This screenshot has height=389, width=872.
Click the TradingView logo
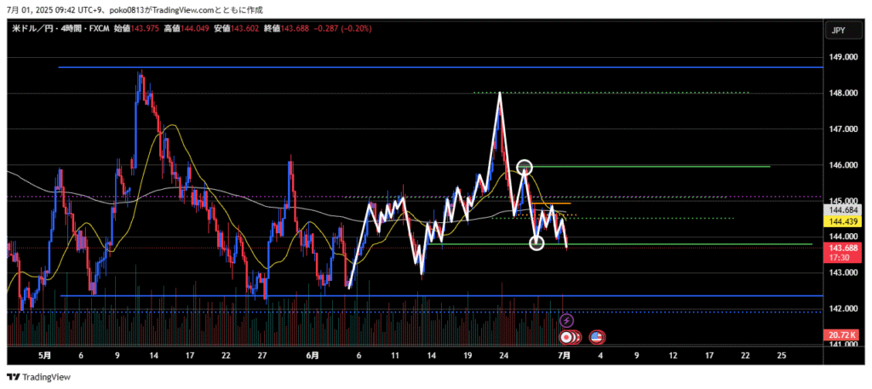tap(39, 377)
